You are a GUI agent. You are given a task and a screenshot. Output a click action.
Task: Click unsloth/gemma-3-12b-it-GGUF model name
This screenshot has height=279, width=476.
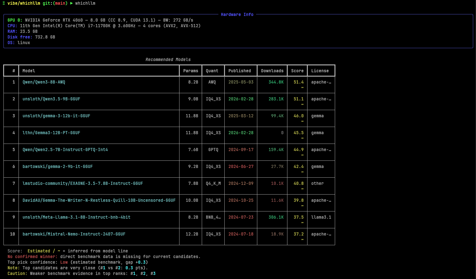[56, 116]
